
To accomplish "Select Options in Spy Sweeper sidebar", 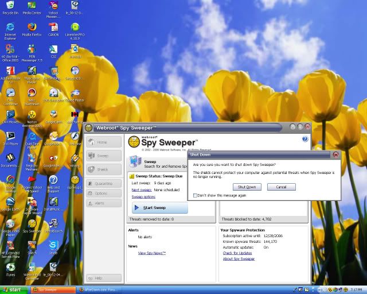I will (x=104, y=194).
